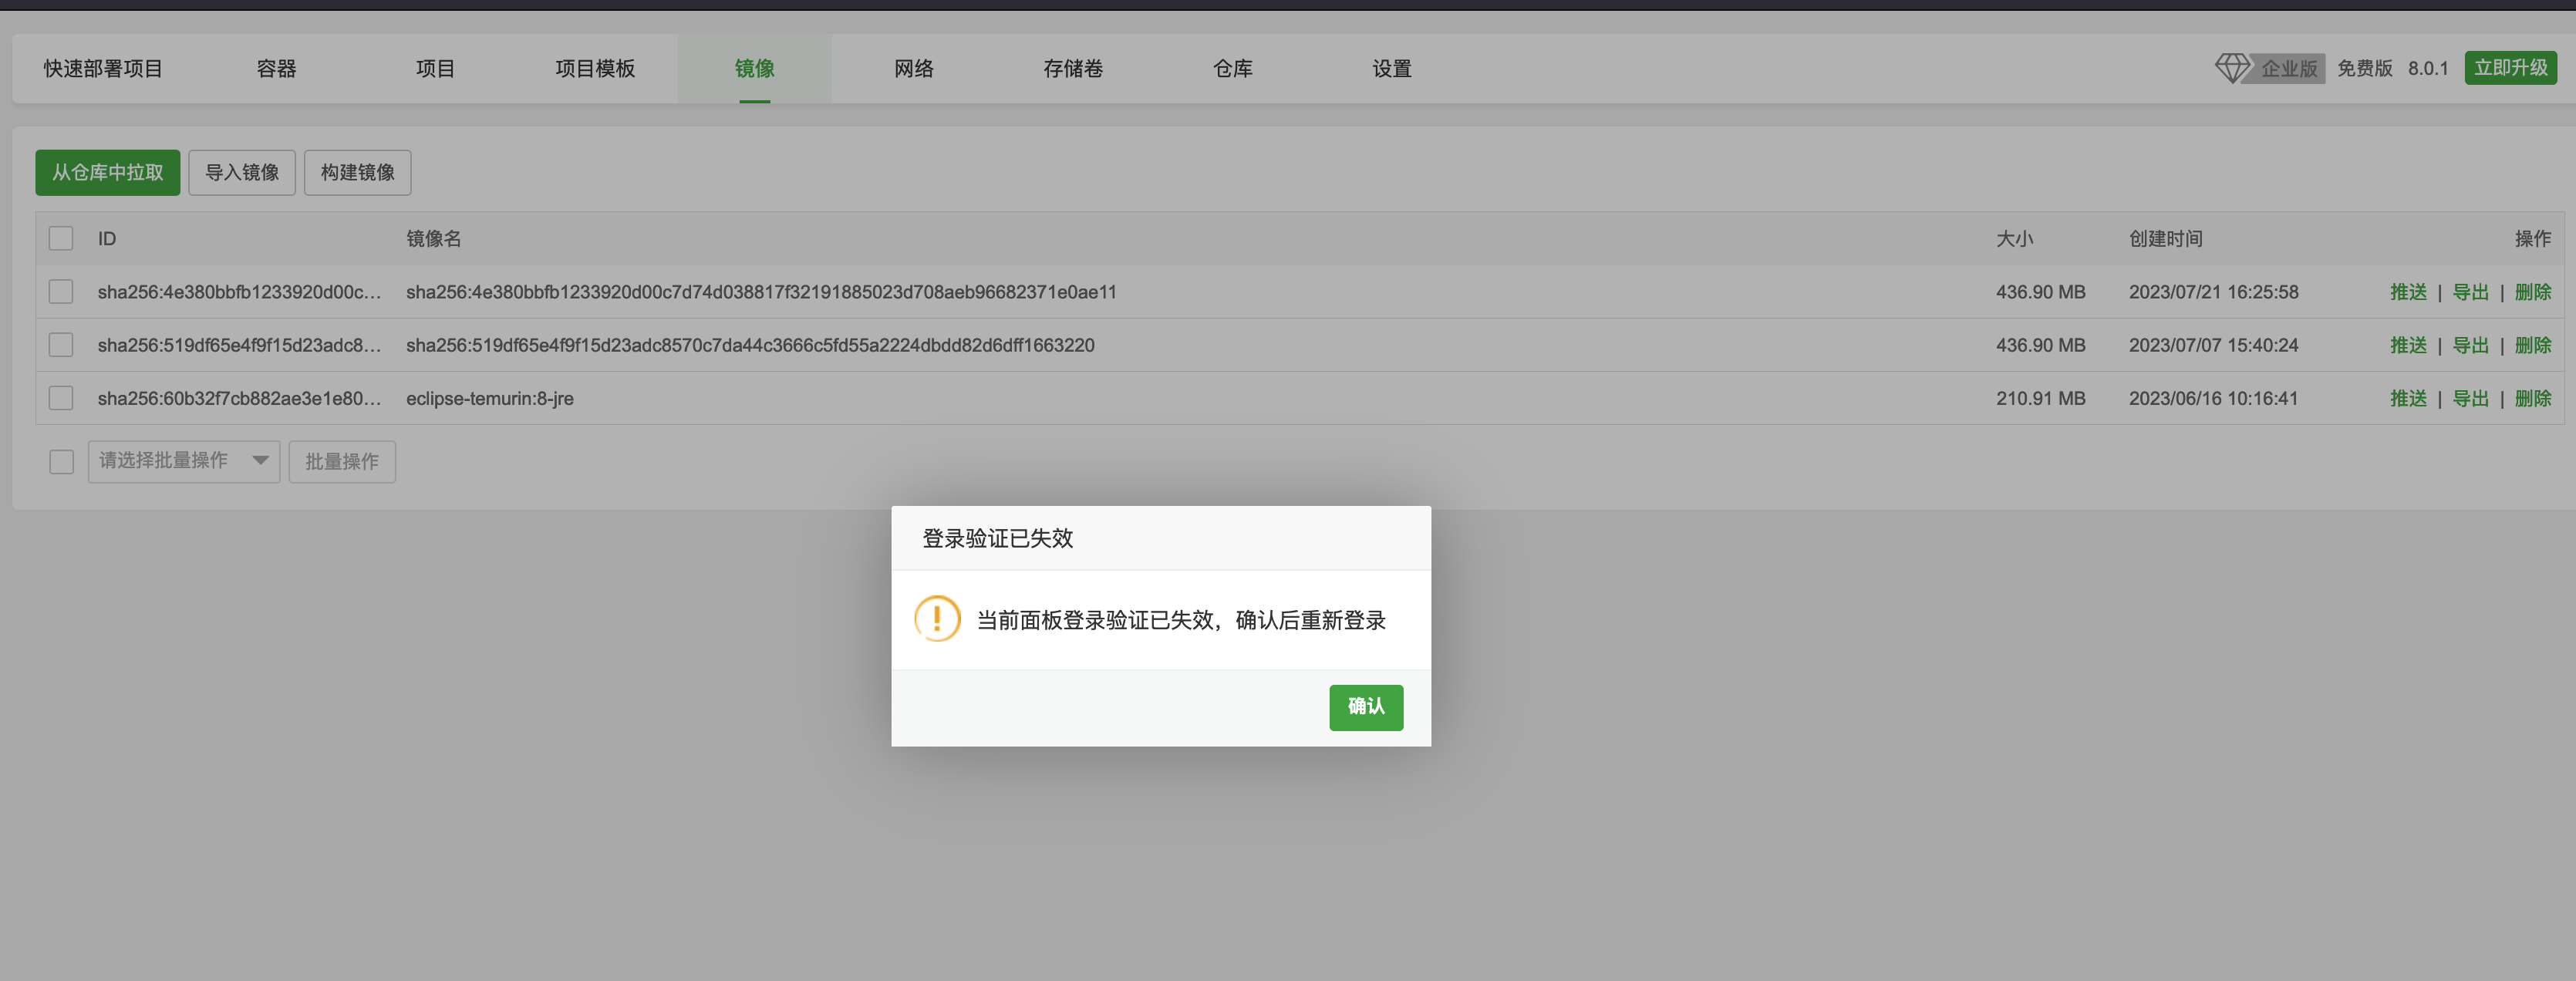Viewport: 2576px width, 981px height.
Task: Check the box for sha256:519df65e row
Action: point(61,345)
